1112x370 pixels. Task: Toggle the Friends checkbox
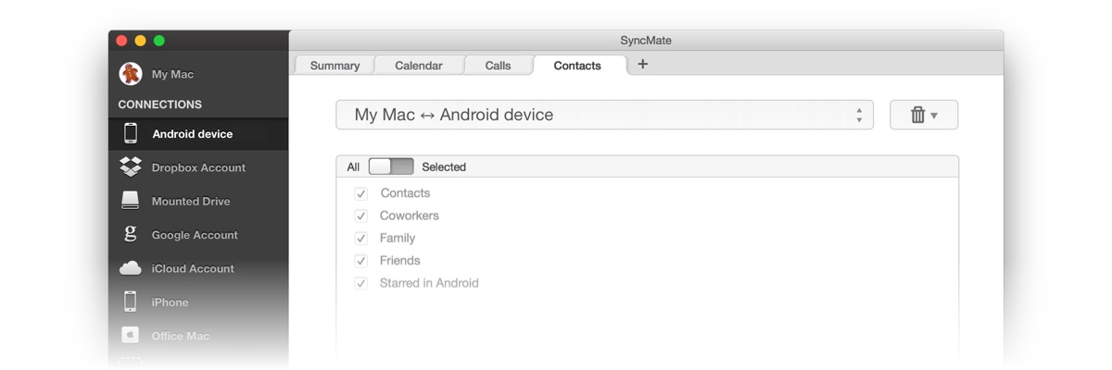click(x=361, y=261)
